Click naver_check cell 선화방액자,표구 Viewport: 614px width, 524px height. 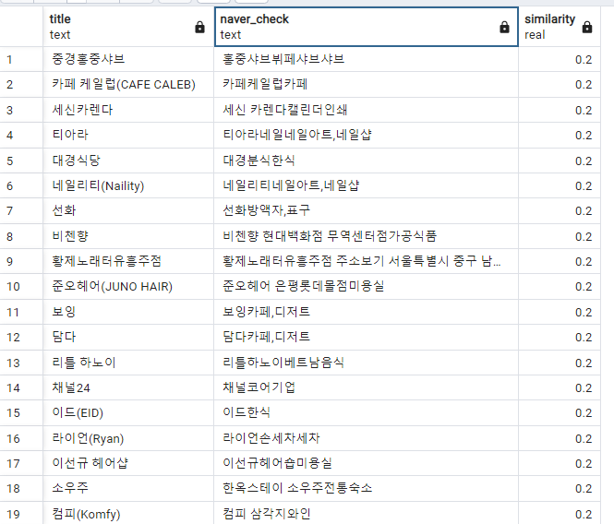[367, 210]
